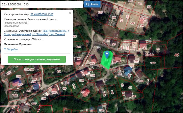Select parcel 367 on the map
This screenshot has width=183, height=113.
pos(114,44)
